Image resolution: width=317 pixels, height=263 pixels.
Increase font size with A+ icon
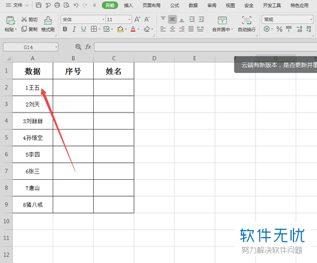click(138, 20)
